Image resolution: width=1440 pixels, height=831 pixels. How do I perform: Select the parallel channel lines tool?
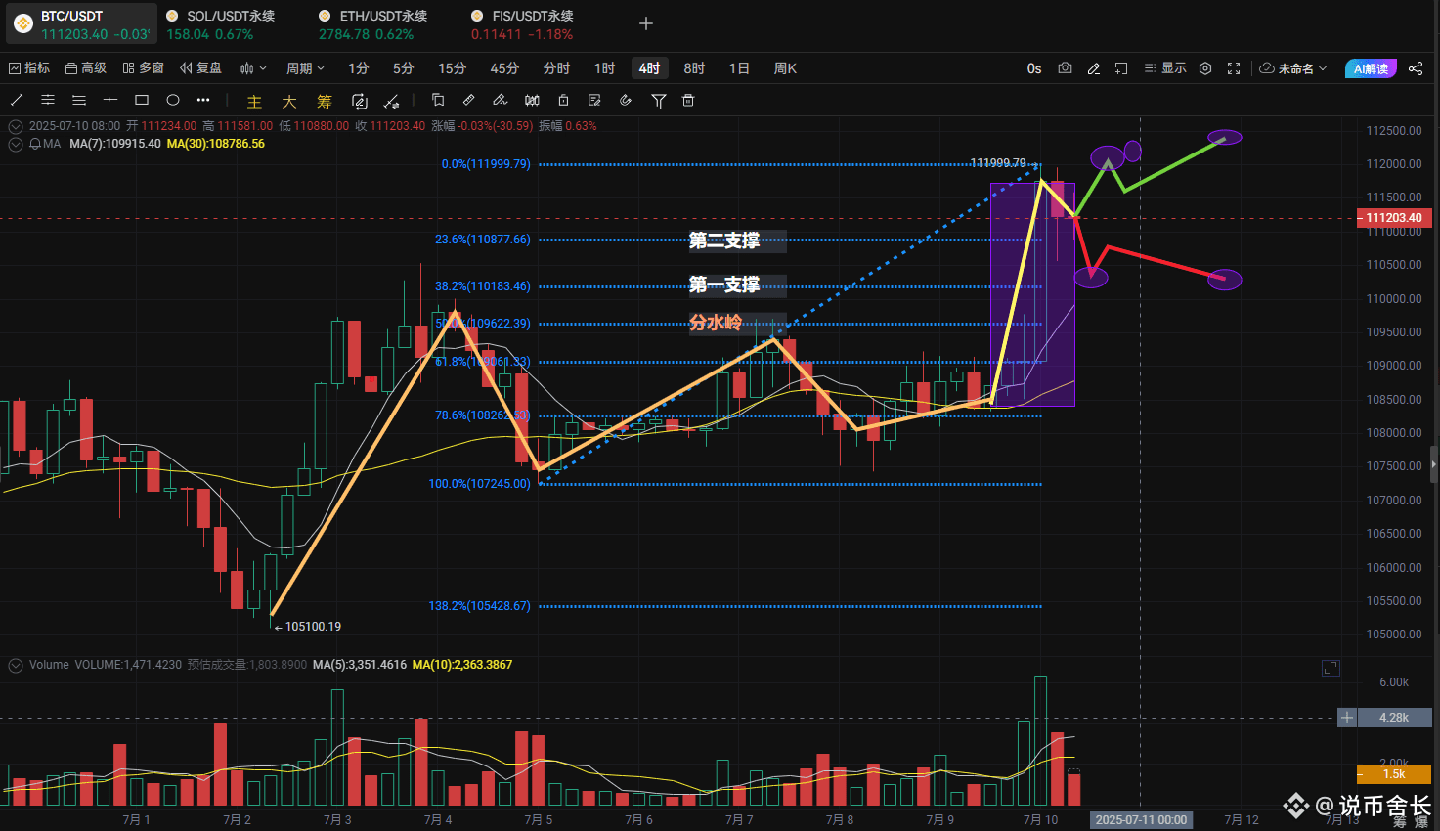tap(48, 100)
